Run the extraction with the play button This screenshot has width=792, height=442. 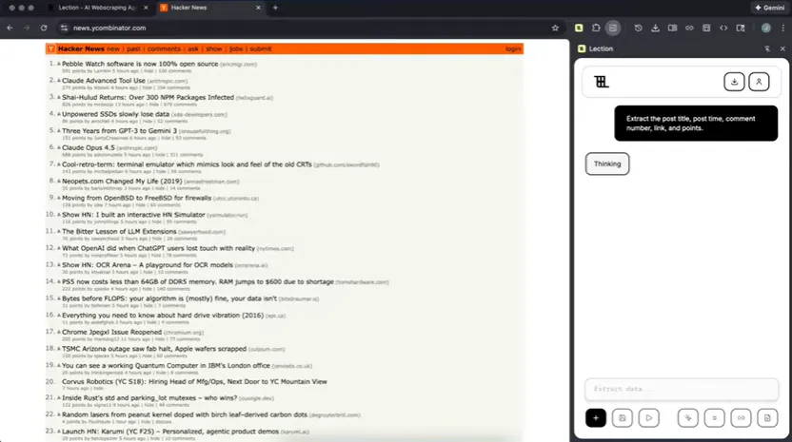click(x=649, y=417)
